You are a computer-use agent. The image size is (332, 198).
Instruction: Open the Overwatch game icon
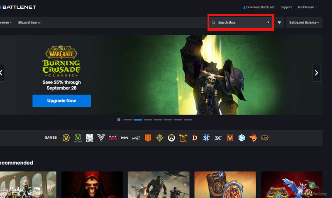click(171, 138)
